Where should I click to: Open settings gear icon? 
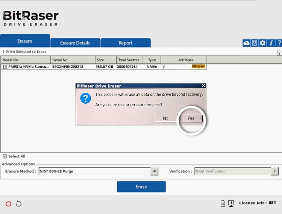(x=262, y=43)
